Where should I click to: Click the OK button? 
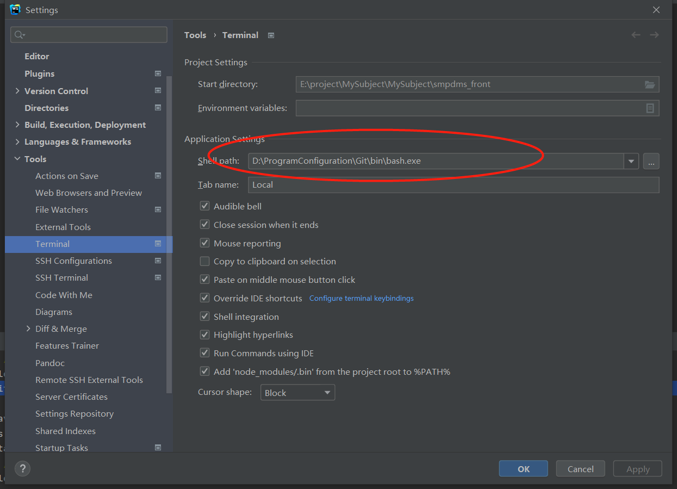523,468
